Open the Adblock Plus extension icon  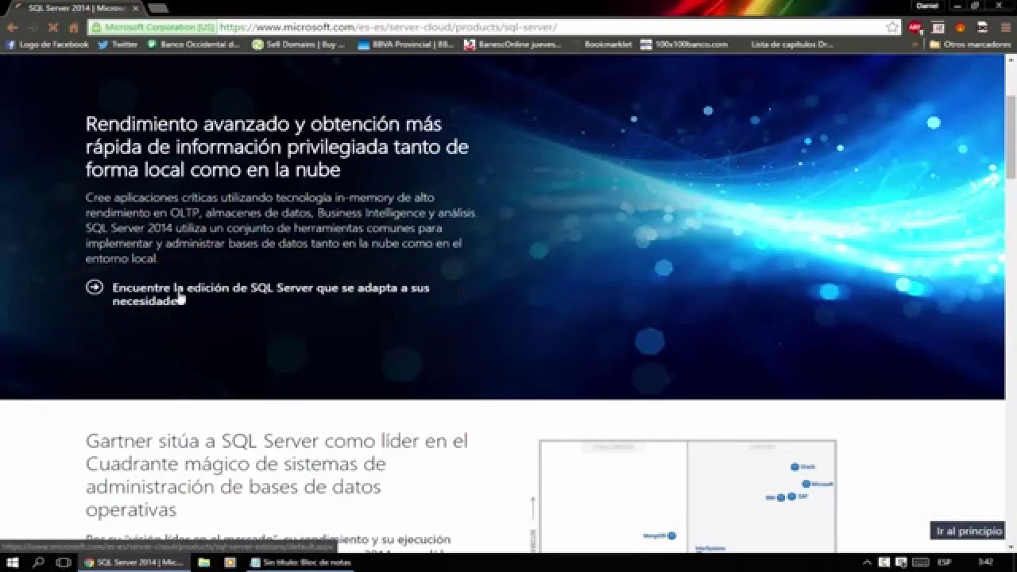pyautogui.click(x=915, y=27)
